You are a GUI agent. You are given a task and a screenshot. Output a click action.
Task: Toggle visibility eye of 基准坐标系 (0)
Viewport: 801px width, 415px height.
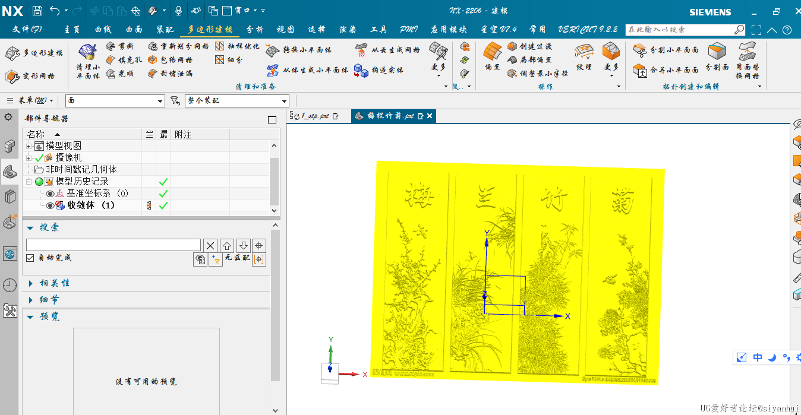coord(50,194)
